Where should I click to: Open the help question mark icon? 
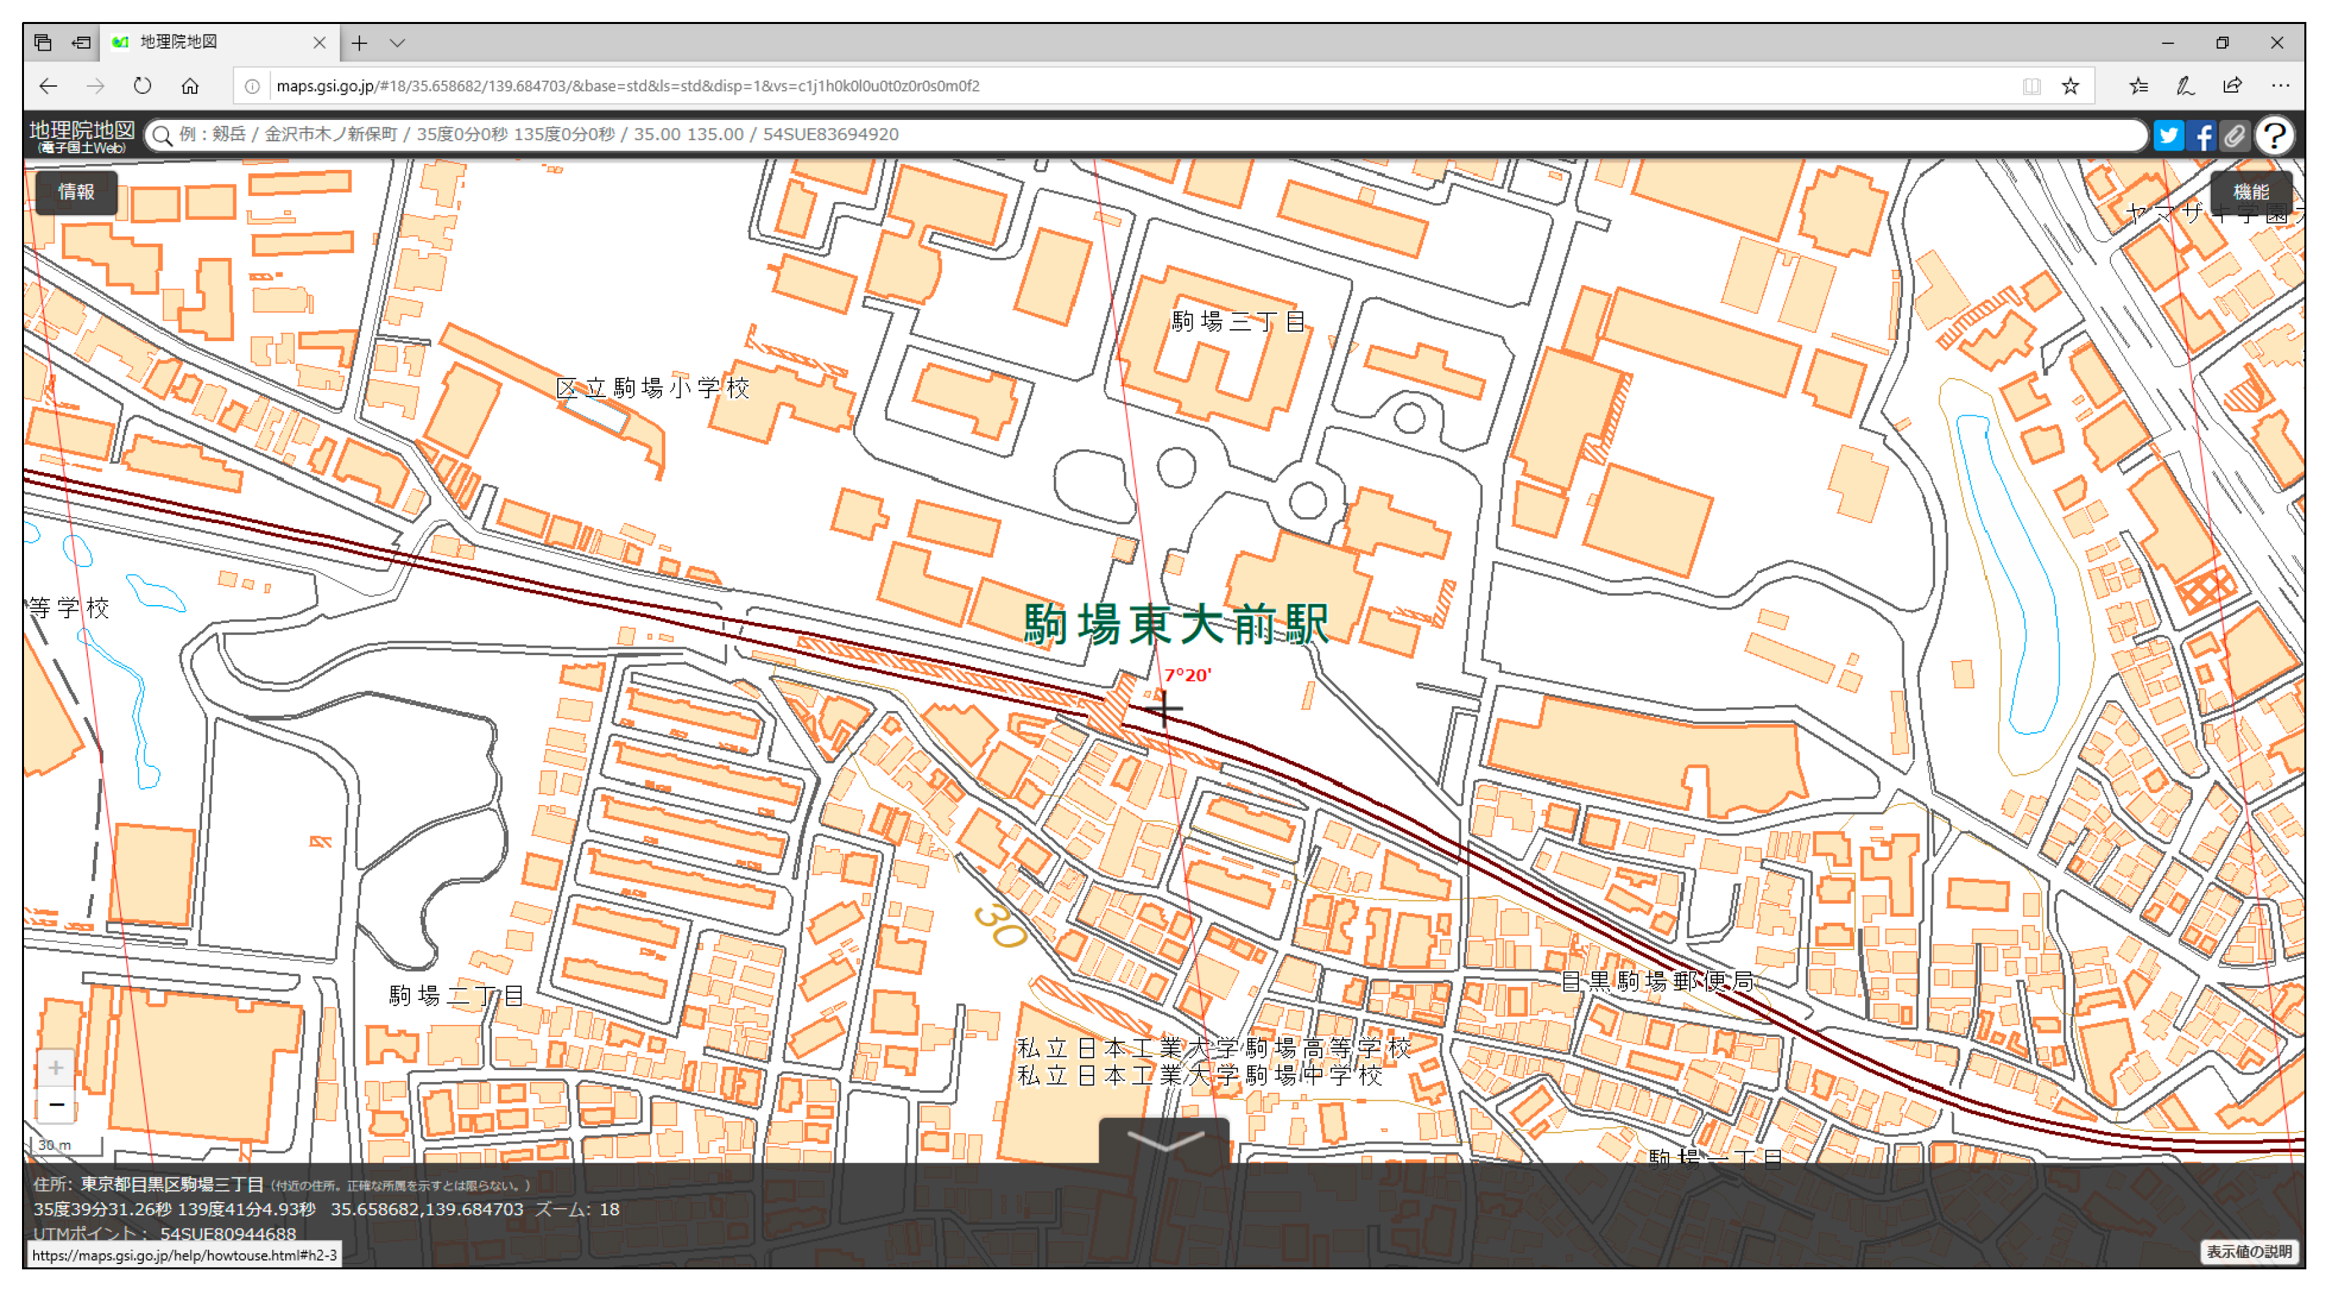tap(2274, 136)
